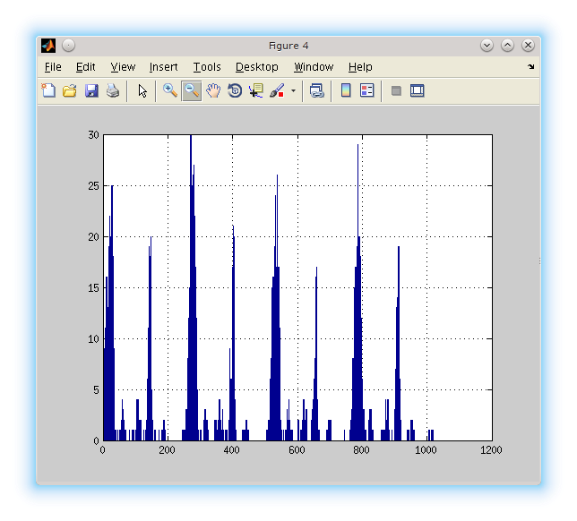Toggle the Zoom Out magnifier tool
This screenshot has width=577, height=521.
(192, 90)
